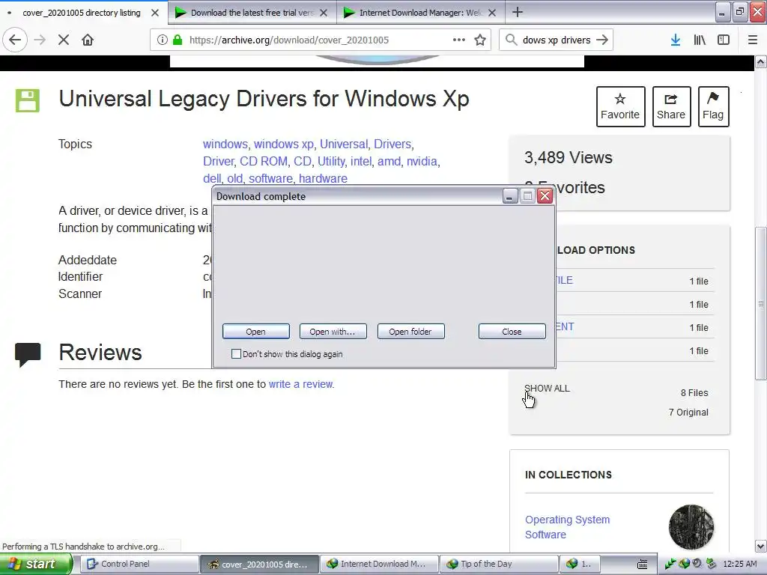Viewport: 767px width, 575px height.
Task: Open the Firefox hamburger menu
Action: point(752,40)
